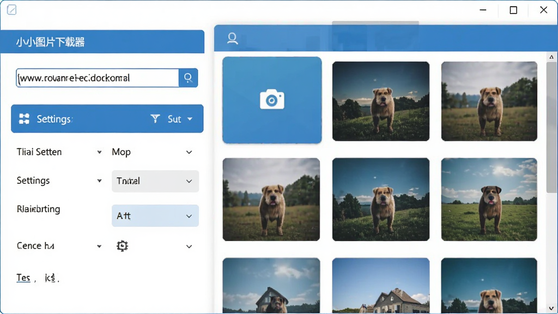558x314 pixels.
Task: Click the 小小图片下载器 title text
Action: click(50, 42)
